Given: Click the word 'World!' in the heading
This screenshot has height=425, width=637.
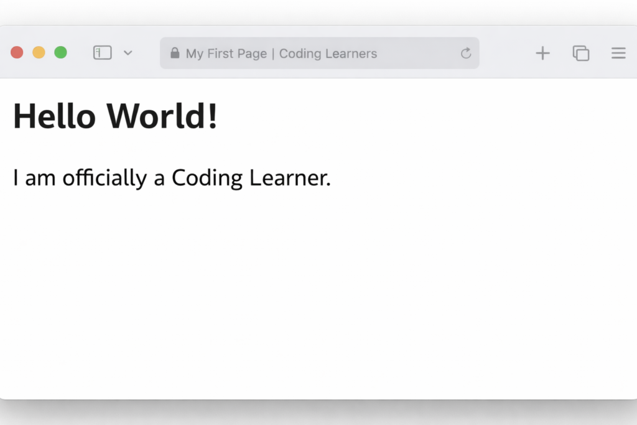Looking at the screenshot, I should tap(162, 116).
